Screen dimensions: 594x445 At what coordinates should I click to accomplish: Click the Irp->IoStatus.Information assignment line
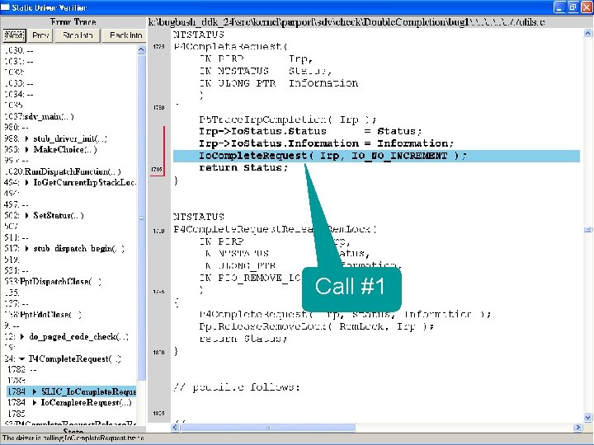click(326, 143)
